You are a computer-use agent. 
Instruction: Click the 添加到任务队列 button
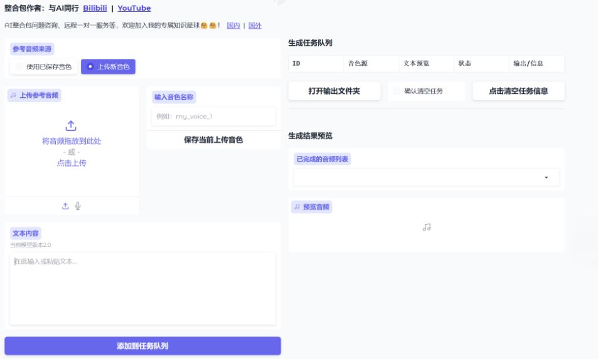(x=142, y=346)
